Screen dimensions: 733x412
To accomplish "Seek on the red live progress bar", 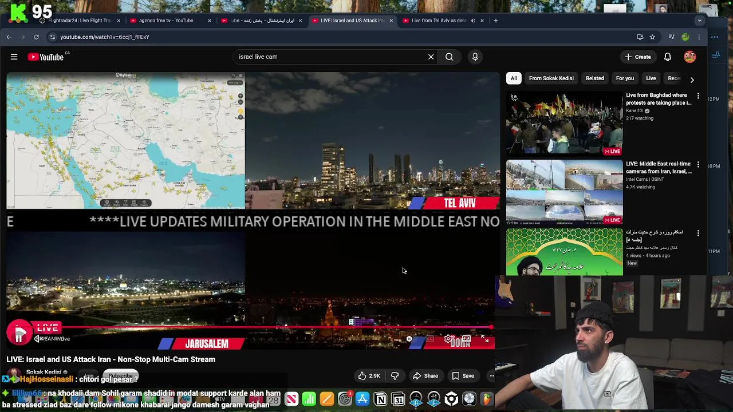I will point(249,327).
